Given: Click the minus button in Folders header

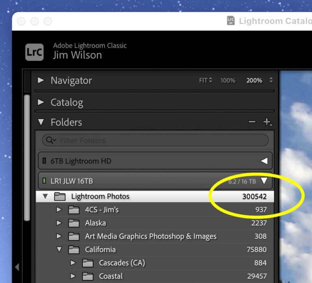Looking at the screenshot, I should click(252, 121).
